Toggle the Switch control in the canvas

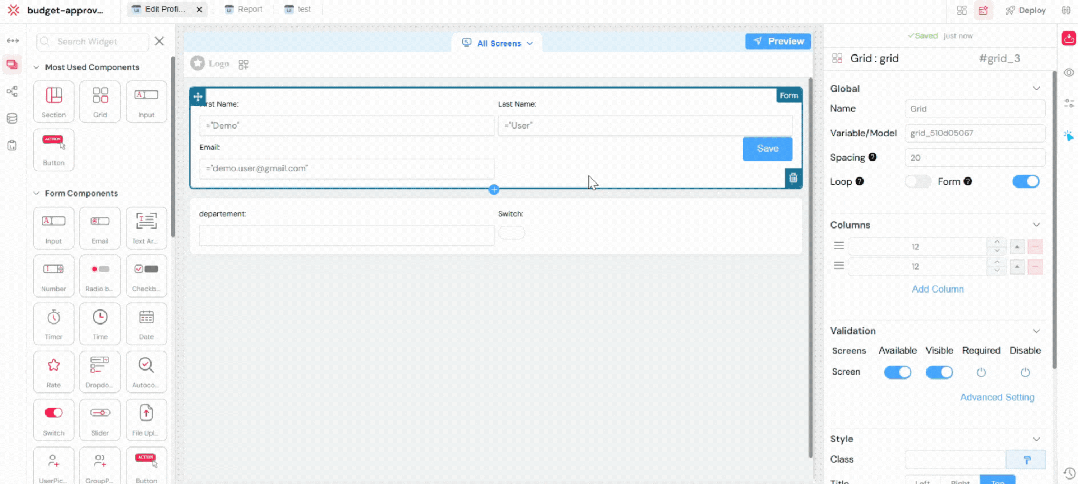click(x=511, y=232)
